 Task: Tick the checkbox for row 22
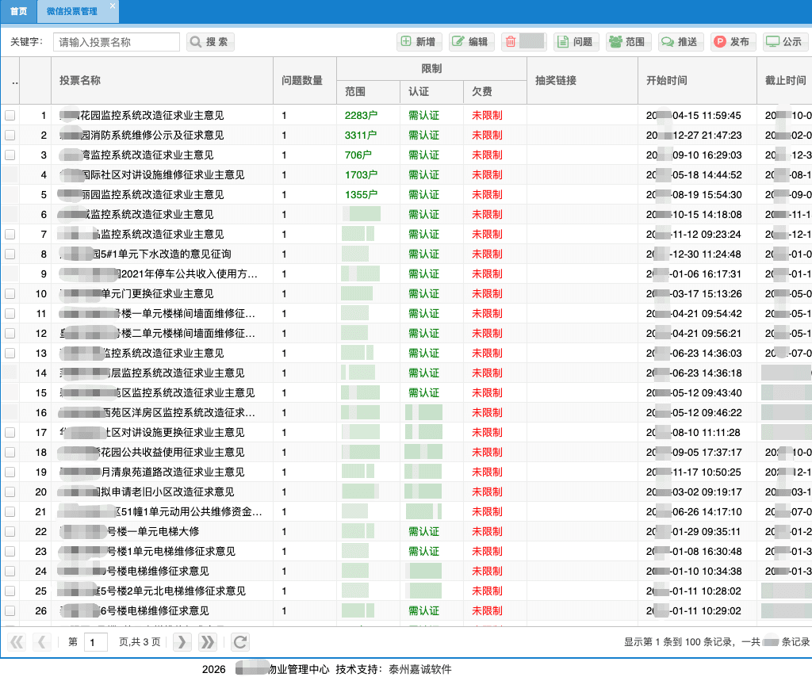point(10,532)
